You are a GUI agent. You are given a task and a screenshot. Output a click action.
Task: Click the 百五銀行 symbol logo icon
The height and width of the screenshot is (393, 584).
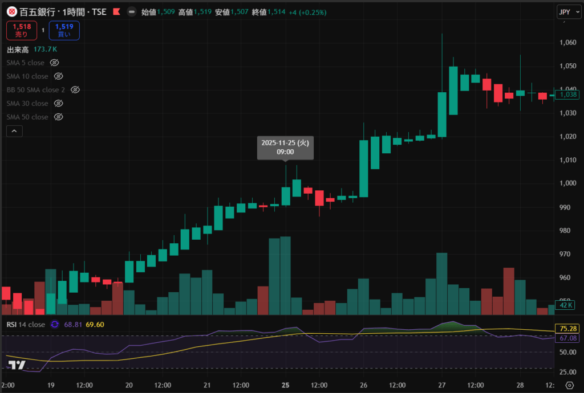tap(11, 11)
